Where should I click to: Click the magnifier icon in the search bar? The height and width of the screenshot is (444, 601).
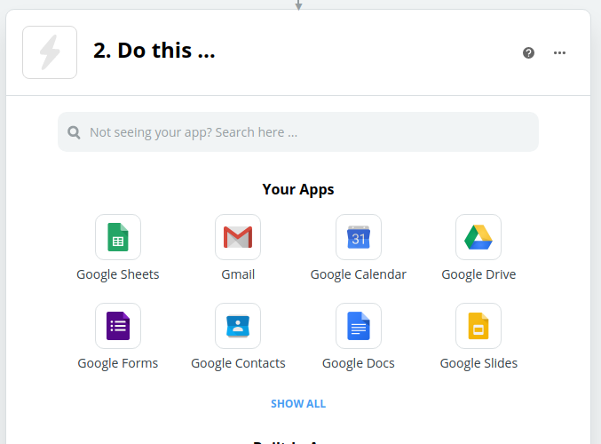74,132
